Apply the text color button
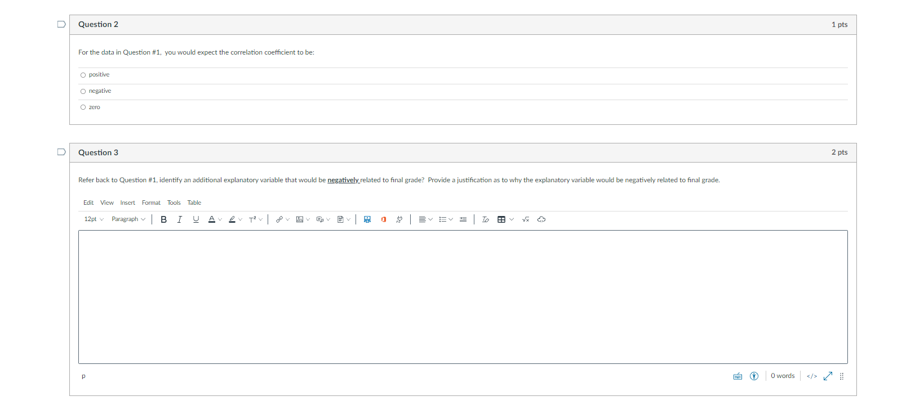 (x=212, y=219)
